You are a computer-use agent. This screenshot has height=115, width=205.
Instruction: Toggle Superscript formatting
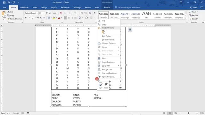(44, 18)
